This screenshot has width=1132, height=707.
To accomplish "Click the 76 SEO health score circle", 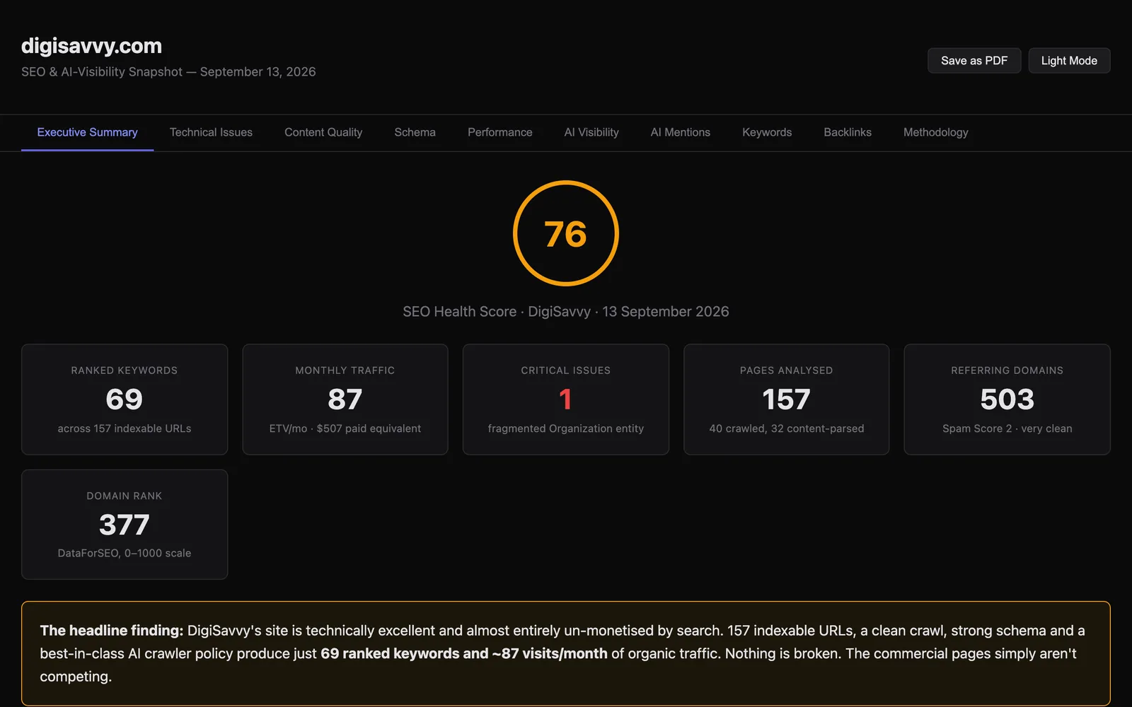I will tap(566, 233).
